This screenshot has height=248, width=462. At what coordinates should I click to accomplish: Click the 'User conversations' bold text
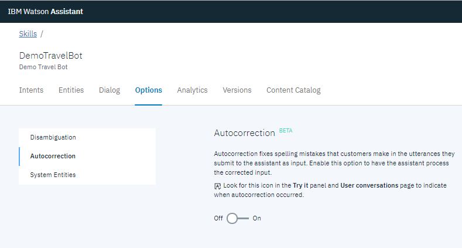tap(369, 185)
